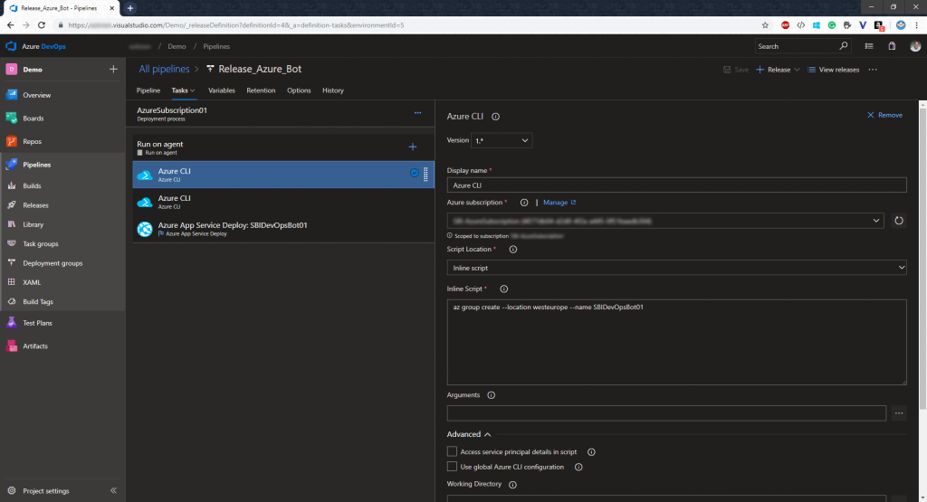
Task: Open the user profile avatar
Action: click(x=915, y=46)
